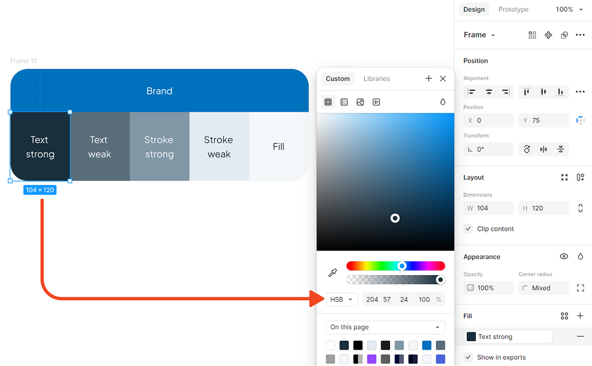Open the Frame type dropdown

[479, 35]
